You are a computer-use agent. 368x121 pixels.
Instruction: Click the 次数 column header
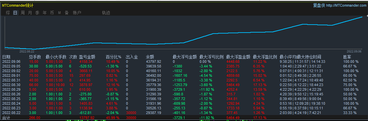[73, 57]
